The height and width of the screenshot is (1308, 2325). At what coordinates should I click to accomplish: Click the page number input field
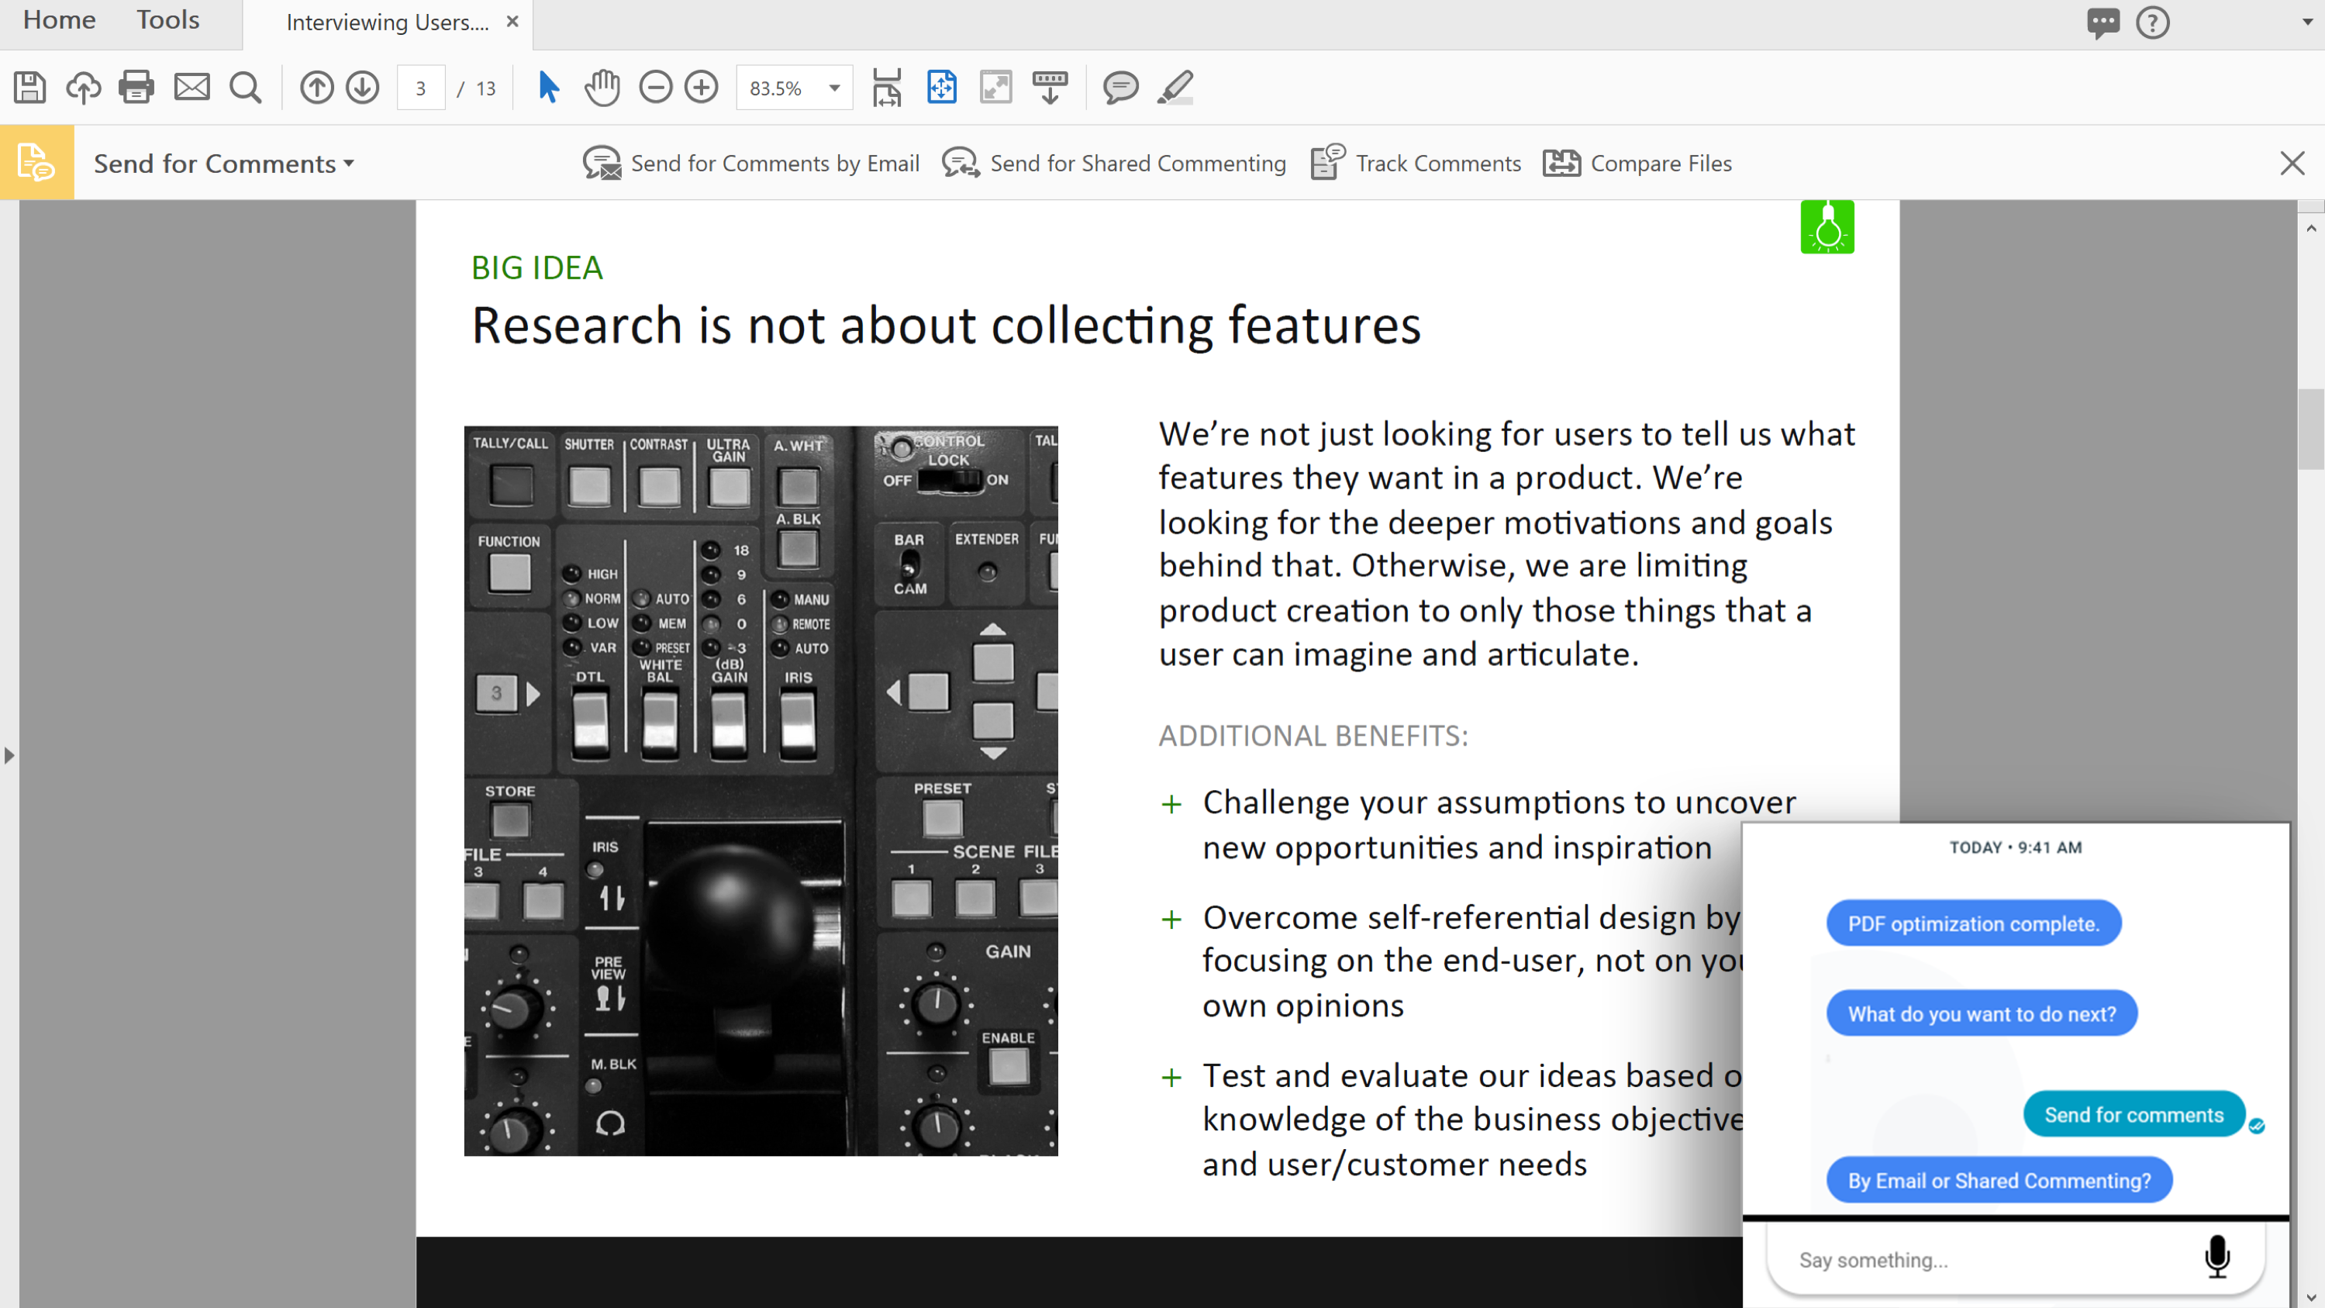(x=421, y=88)
